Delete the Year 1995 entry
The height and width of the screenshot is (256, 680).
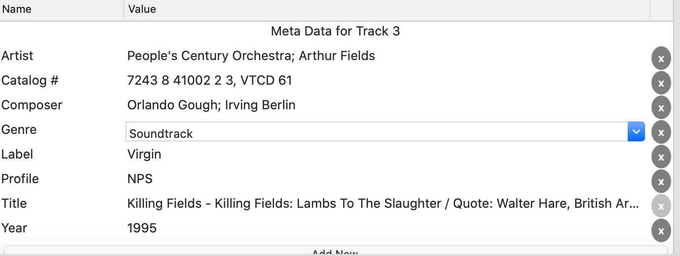pyautogui.click(x=661, y=231)
